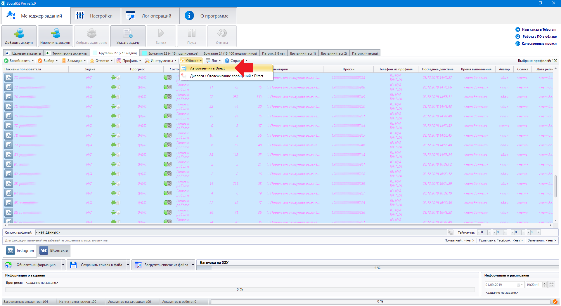Toggle the state switch in row 86
This screenshot has width=561, height=306.
(x=167, y=212)
